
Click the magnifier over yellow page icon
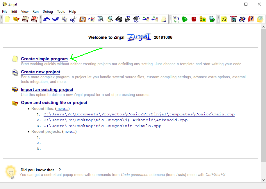pyautogui.click(x=110, y=19)
